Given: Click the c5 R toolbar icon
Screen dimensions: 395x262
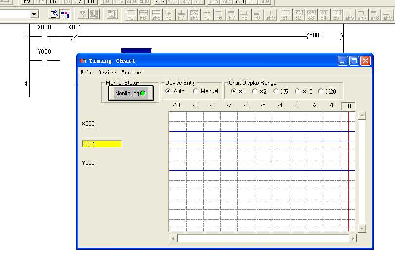Looking at the screenshot, I should (x=336, y=15).
